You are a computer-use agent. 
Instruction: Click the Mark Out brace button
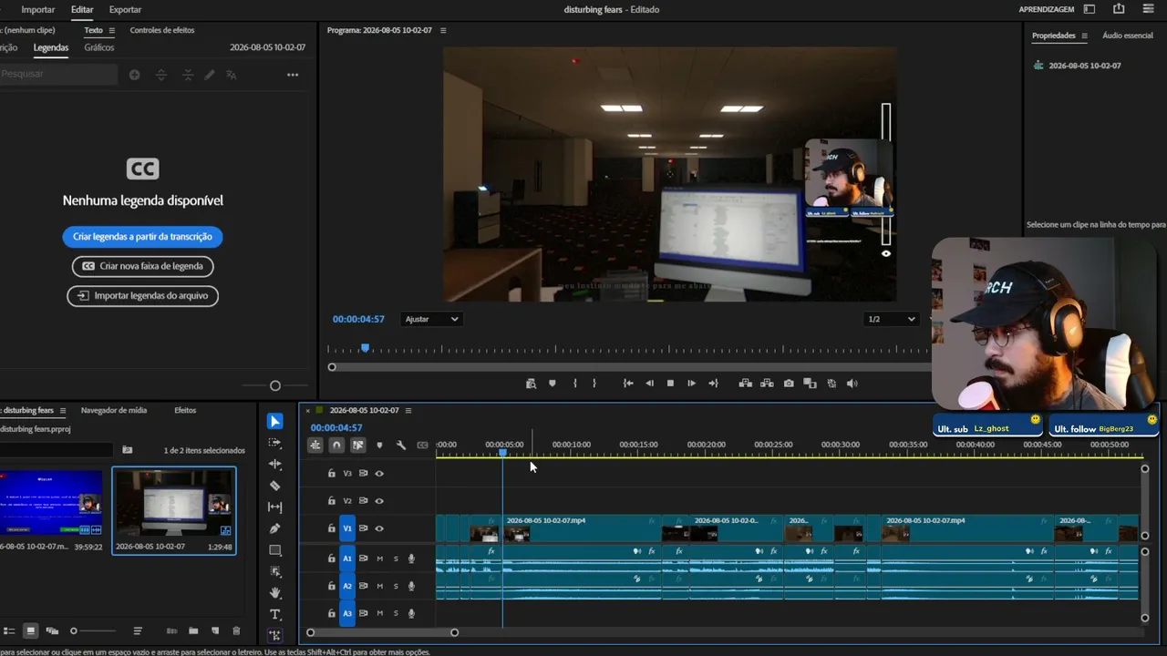coord(594,384)
